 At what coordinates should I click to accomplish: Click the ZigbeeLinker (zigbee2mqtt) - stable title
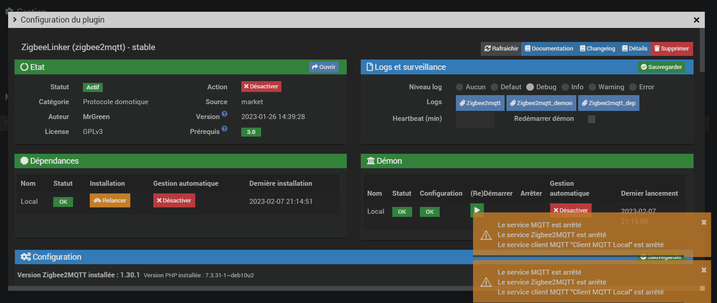coord(88,47)
